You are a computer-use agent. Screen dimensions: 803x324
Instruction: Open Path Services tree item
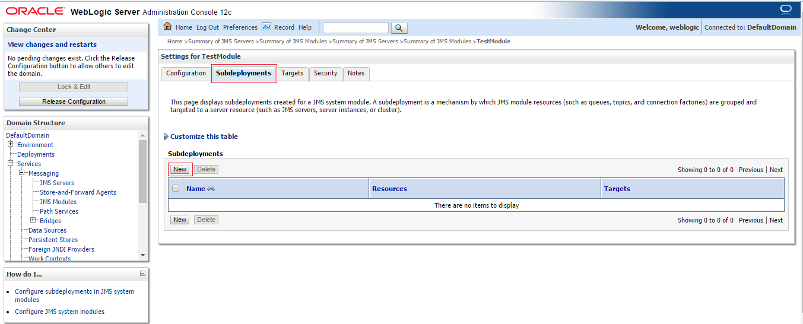(x=59, y=211)
